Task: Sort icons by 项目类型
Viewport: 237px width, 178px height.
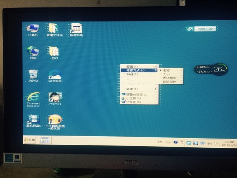Action: coord(170,78)
